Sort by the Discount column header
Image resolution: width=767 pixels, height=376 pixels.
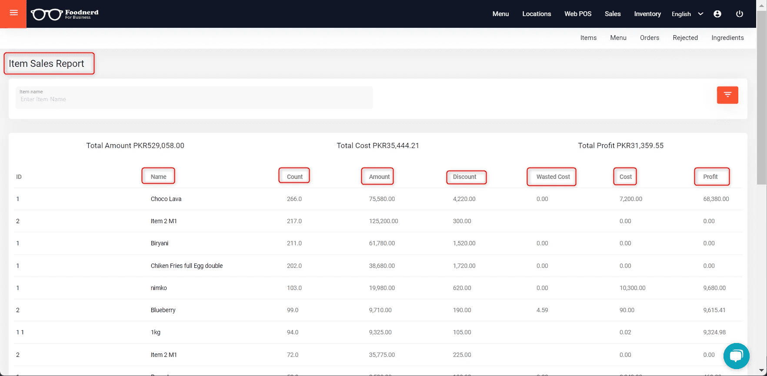click(464, 177)
